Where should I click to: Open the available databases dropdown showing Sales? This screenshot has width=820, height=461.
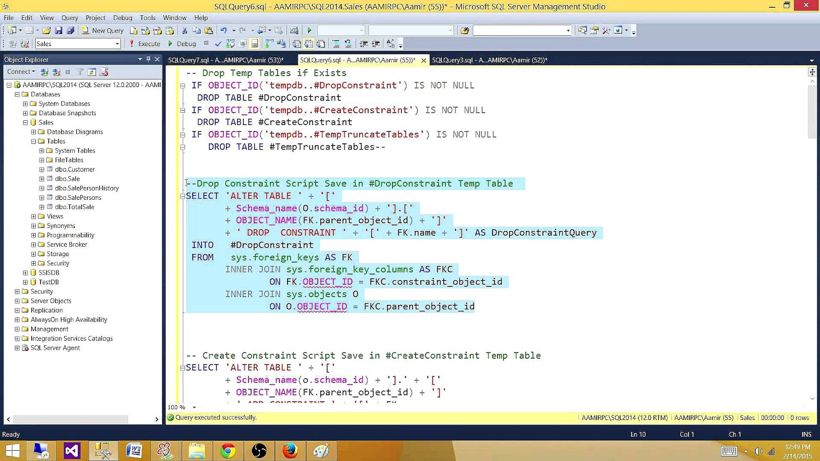pyautogui.click(x=118, y=44)
